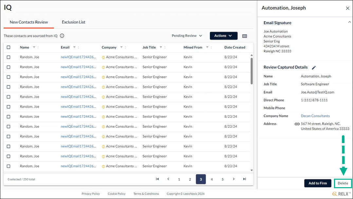Screen dimensions: 353x199
Task: Expand the Actions dropdown button
Action: coord(224,36)
